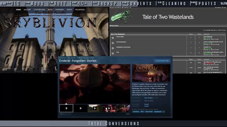The height and width of the screenshot is (127, 227).
Task: Select the first video thumbnail
Action: (x=66, y=108)
